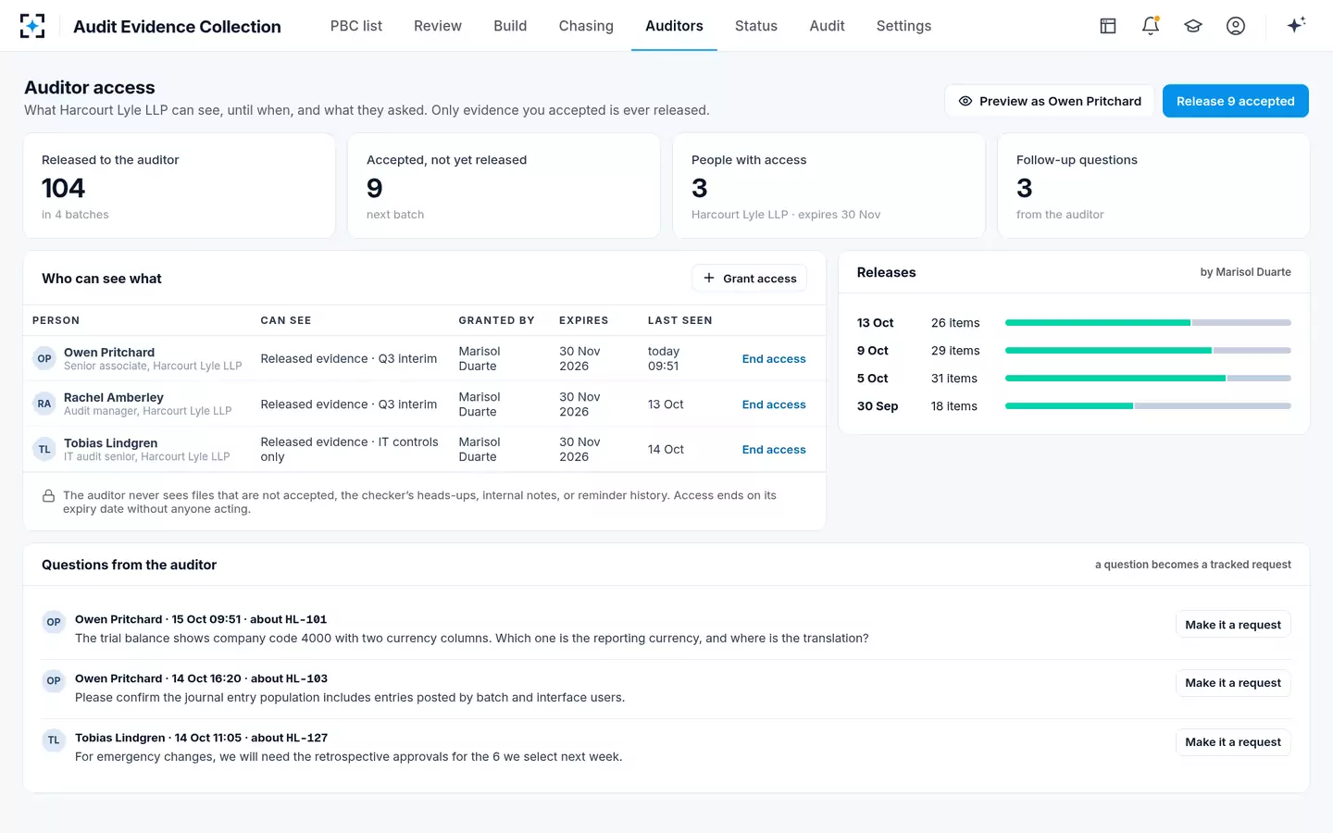
Task: Go to the Audit tab
Action: [827, 26]
